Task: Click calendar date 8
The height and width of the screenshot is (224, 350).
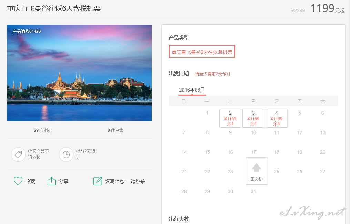Action: [207, 132]
